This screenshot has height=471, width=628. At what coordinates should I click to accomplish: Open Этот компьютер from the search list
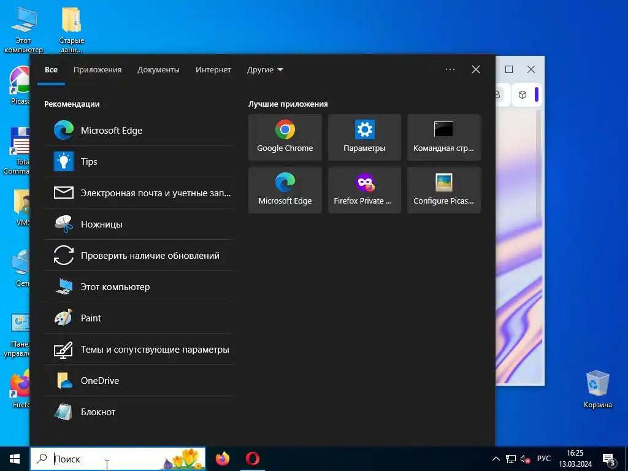pyautogui.click(x=139, y=286)
